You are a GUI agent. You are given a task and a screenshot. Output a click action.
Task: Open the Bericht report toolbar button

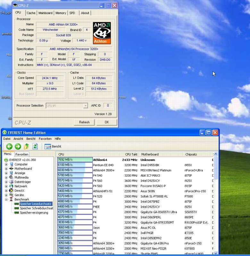[x=53, y=147]
